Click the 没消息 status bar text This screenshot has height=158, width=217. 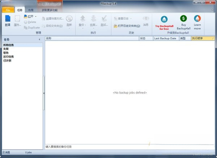tap(6, 153)
